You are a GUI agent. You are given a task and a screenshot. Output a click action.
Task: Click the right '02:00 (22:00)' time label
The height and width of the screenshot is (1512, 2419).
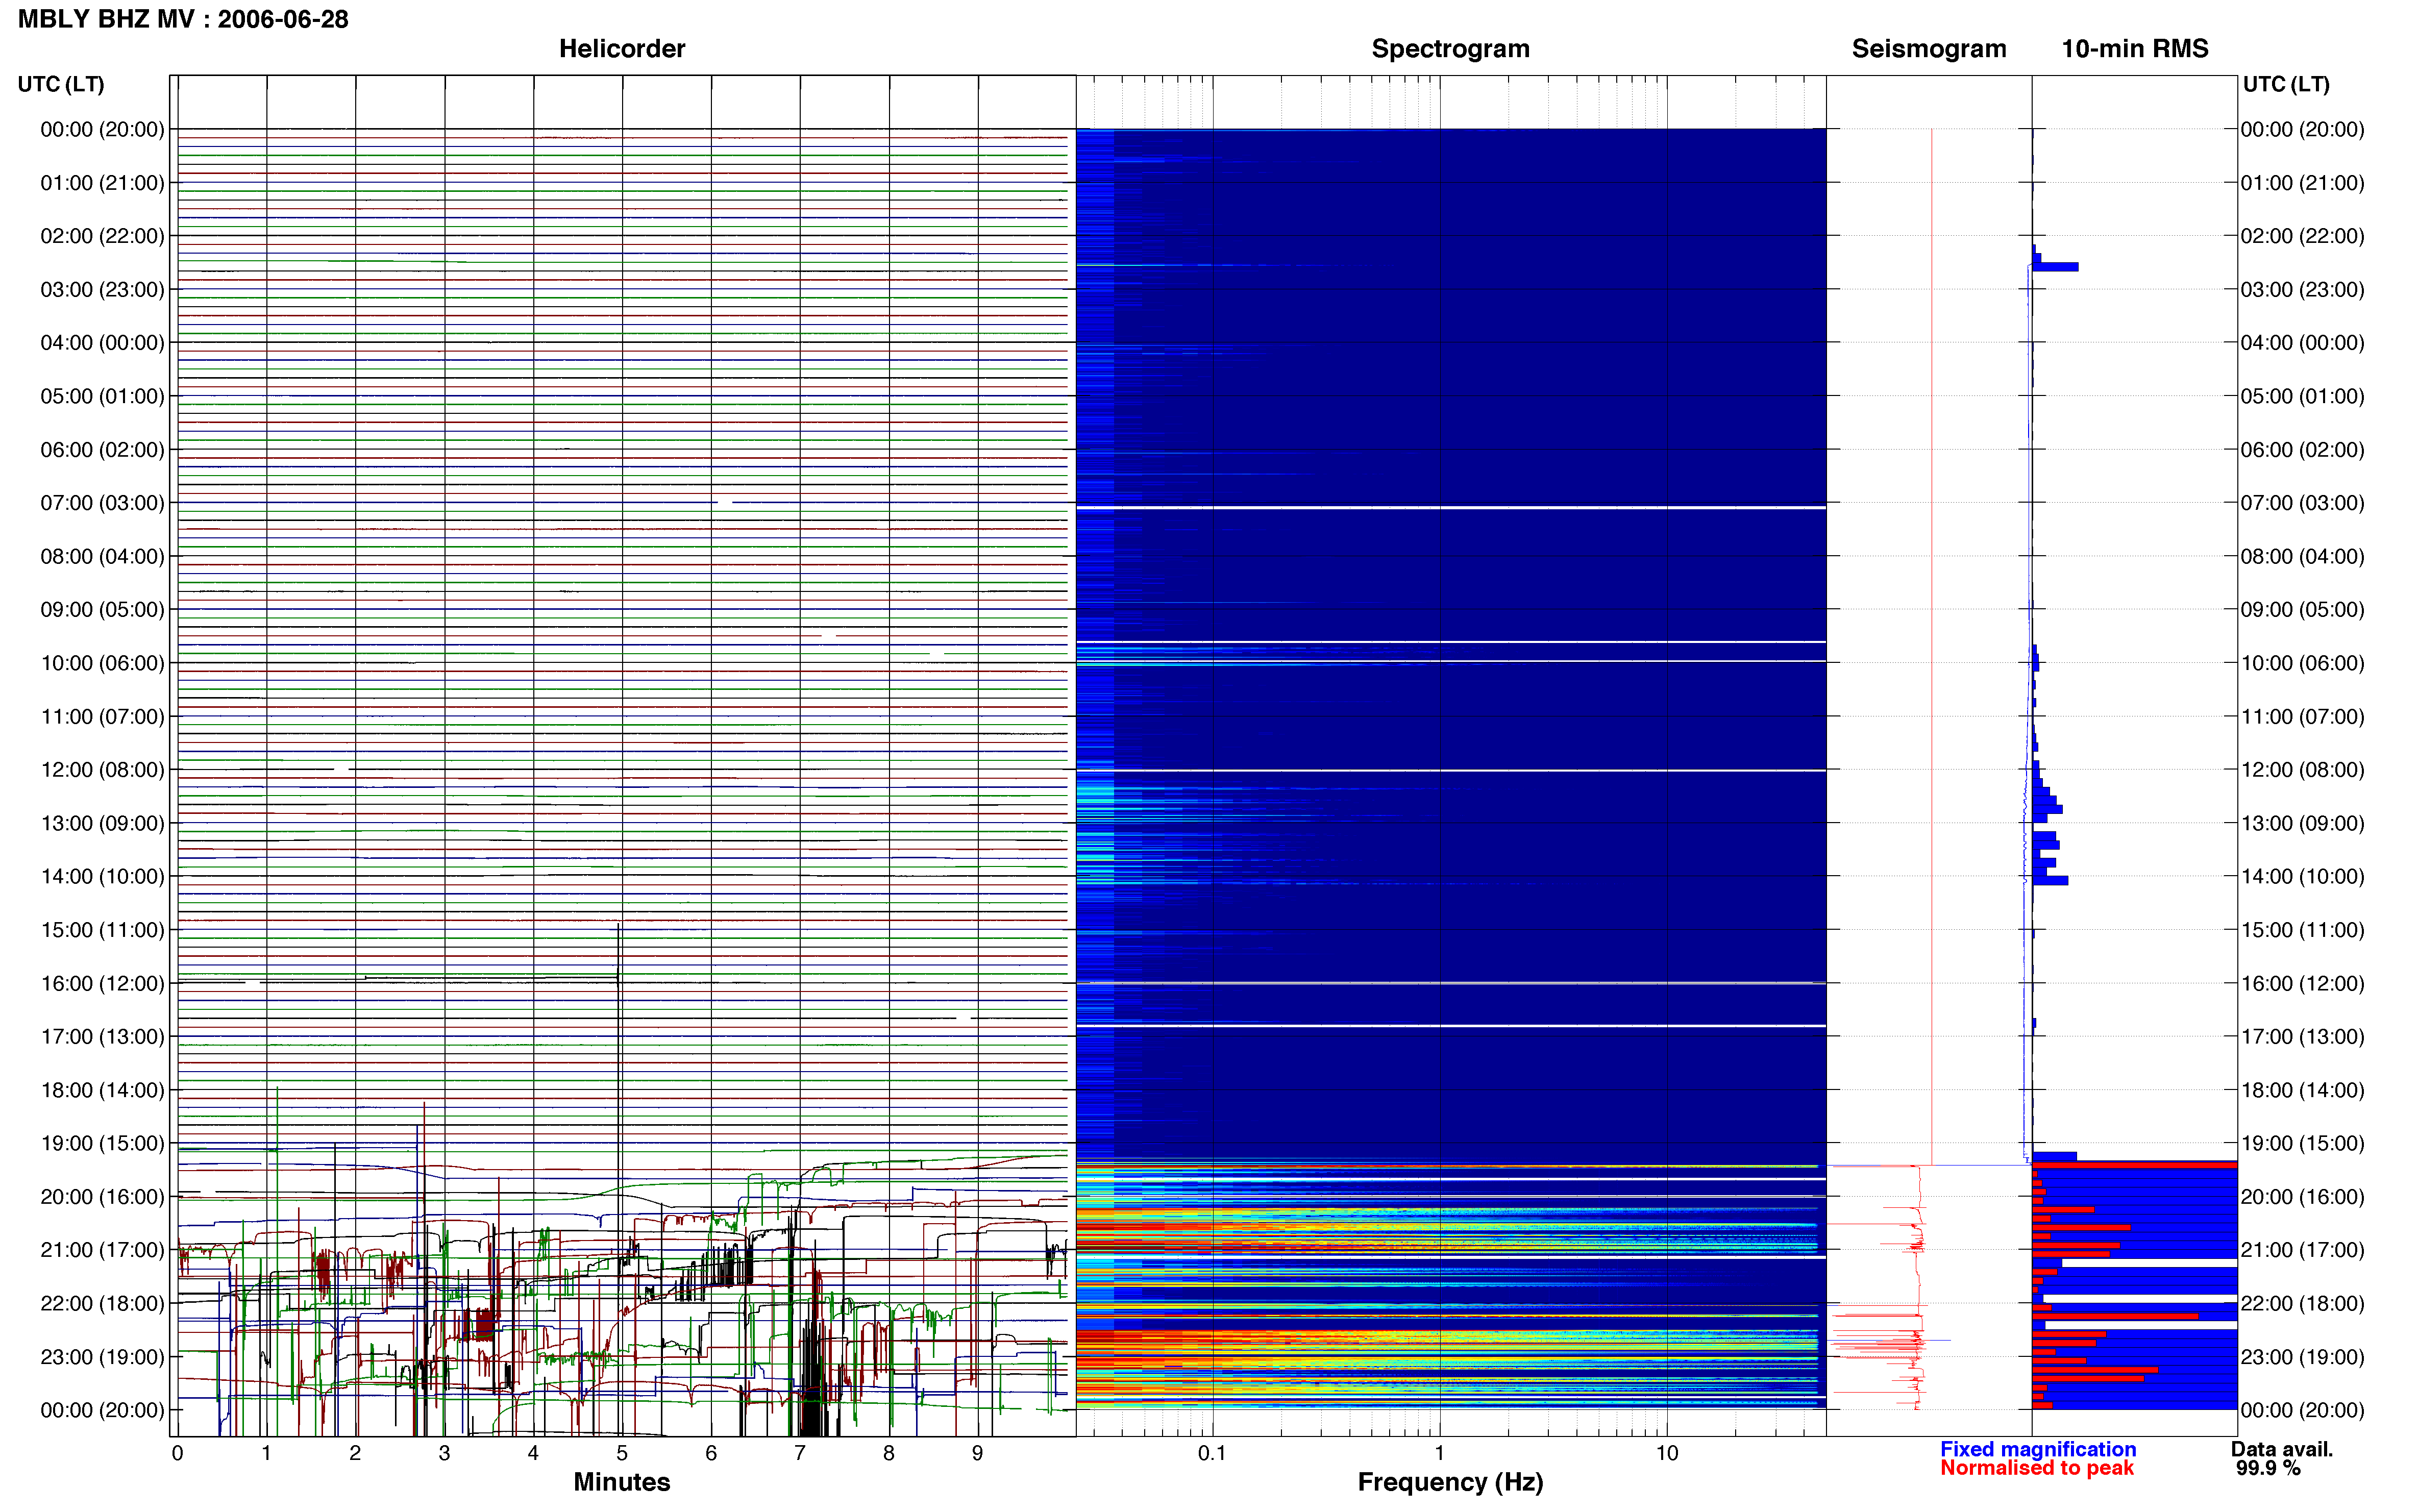pos(2302,236)
